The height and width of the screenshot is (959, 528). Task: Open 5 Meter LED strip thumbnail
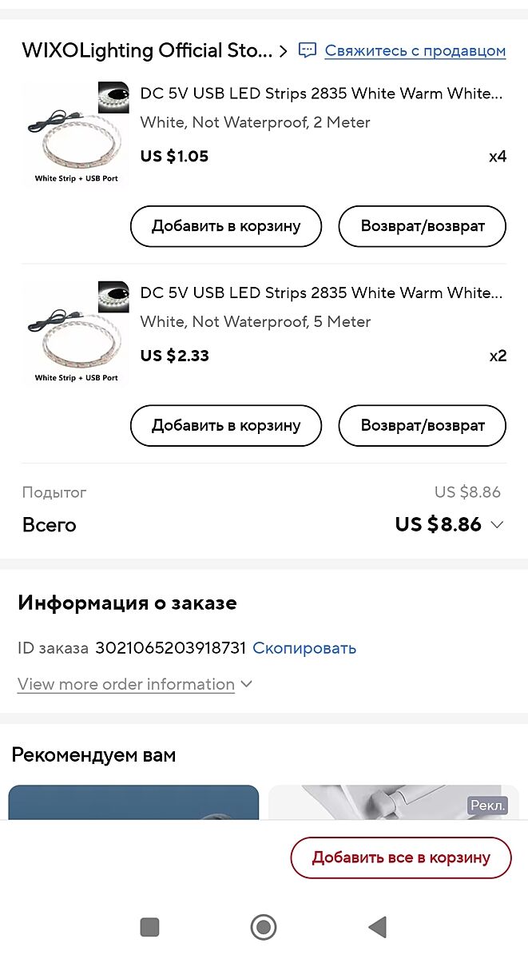tap(76, 332)
